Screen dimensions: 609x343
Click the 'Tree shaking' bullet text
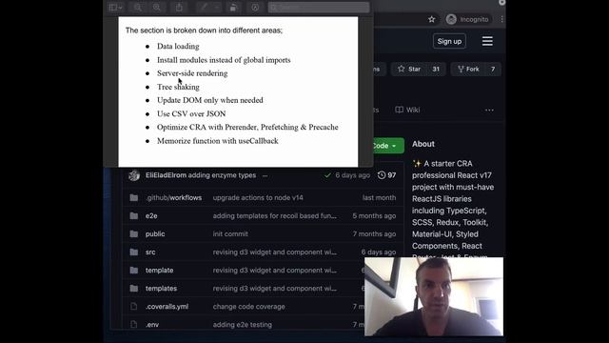pyautogui.click(x=178, y=87)
